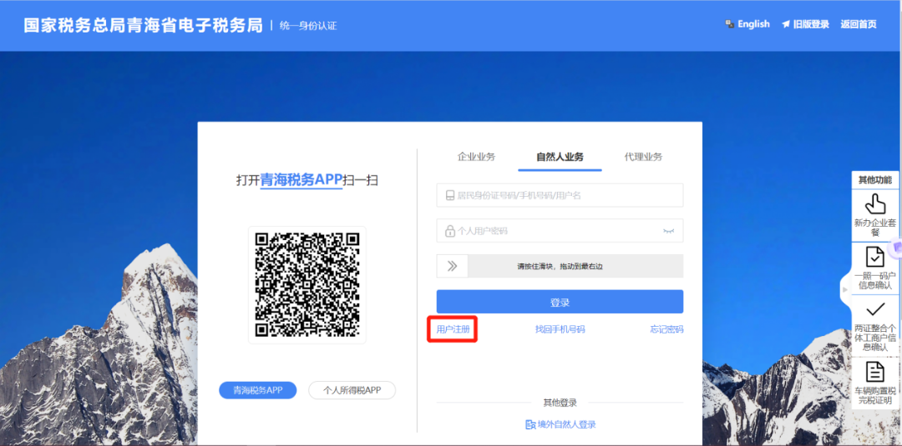The width and height of the screenshot is (902, 446).
Task: Click the purple floating assistant icon
Action: coord(896,248)
